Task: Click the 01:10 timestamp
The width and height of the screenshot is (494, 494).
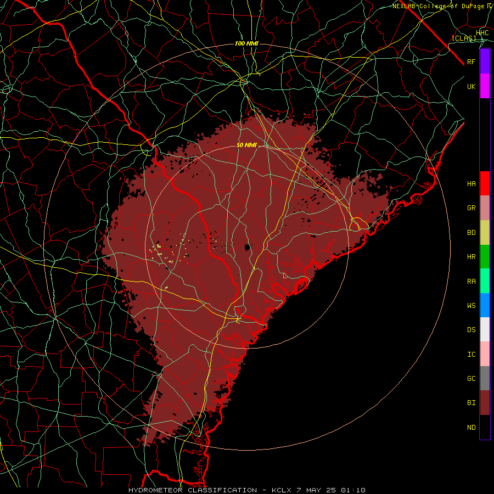Action: coord(355,490)
